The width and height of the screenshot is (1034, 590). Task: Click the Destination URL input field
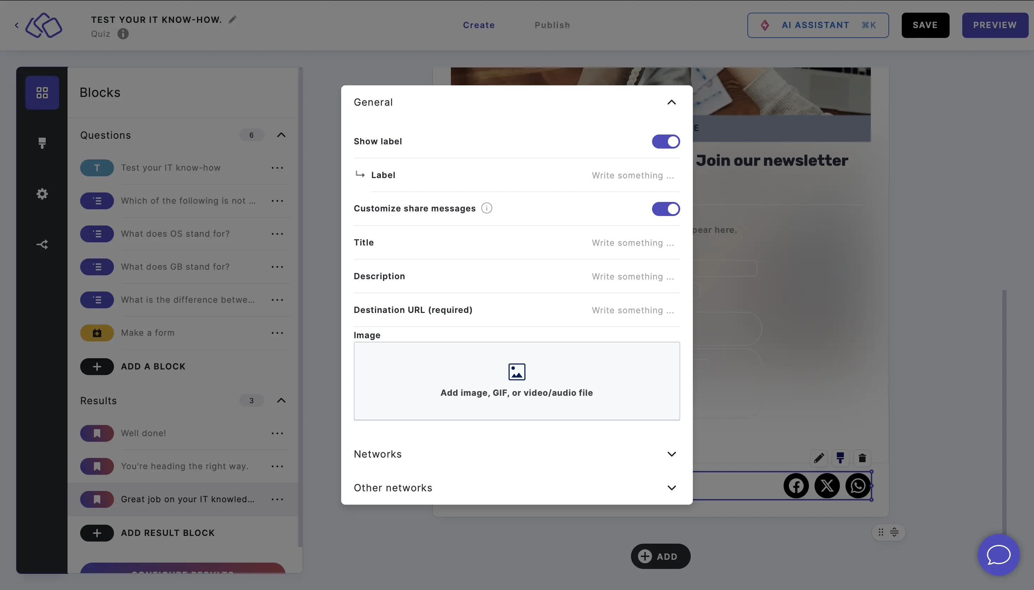632,310
